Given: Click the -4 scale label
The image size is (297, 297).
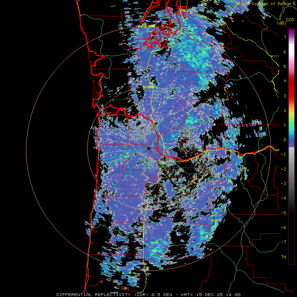Looking at the screenshot, I should (x=283, y=198).
